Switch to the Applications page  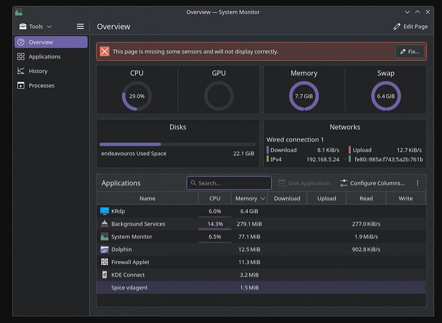(x=44, y=57)
